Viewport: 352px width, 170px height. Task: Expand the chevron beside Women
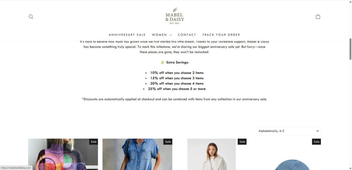[x=171, y=35]
